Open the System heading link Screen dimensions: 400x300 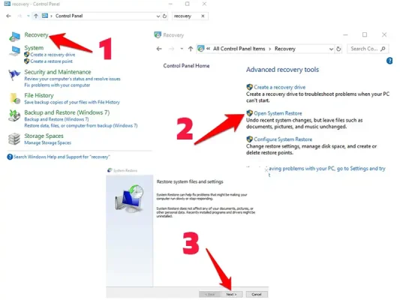click(34, 48)
